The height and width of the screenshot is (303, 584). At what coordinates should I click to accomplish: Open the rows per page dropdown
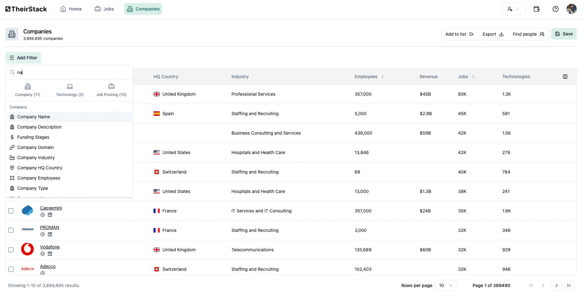446,285
